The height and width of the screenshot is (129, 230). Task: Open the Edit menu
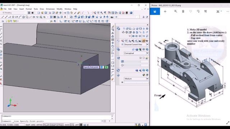pos(10,9)
